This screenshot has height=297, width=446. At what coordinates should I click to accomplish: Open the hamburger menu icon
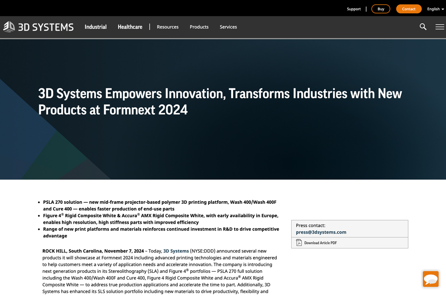pos(440,27)
